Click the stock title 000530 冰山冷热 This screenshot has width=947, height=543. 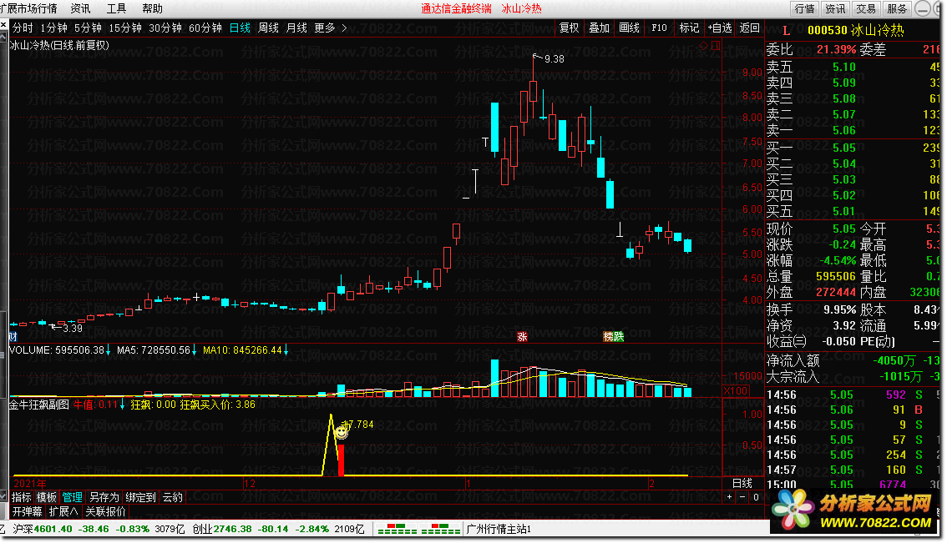pyautogui.click(x=856, y=30)
